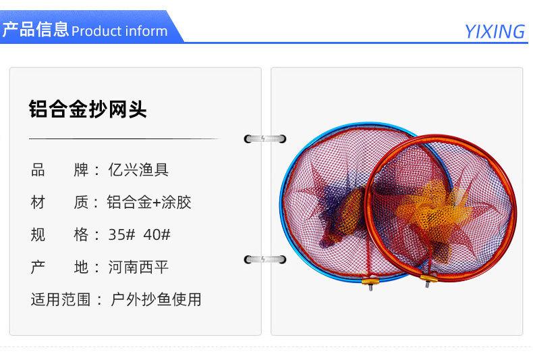Choose the 40# size specification
Screen dimensions: 533x354
click(157, 234)
